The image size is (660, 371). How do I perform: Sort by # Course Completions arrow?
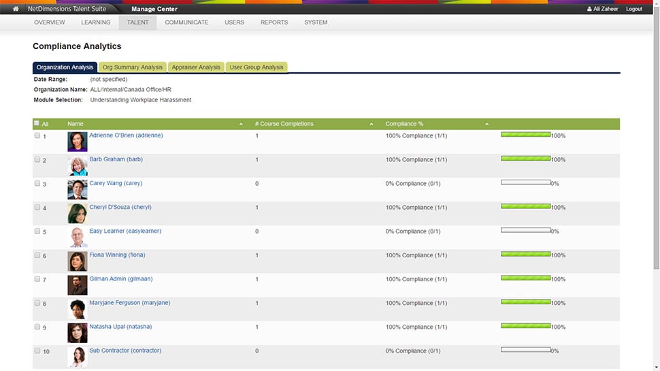click(372, 124)
